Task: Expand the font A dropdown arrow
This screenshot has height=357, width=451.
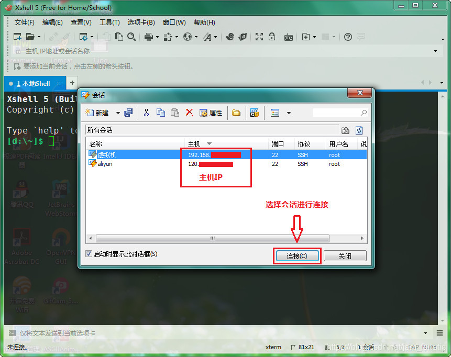Action: click(x=215, y=37)
